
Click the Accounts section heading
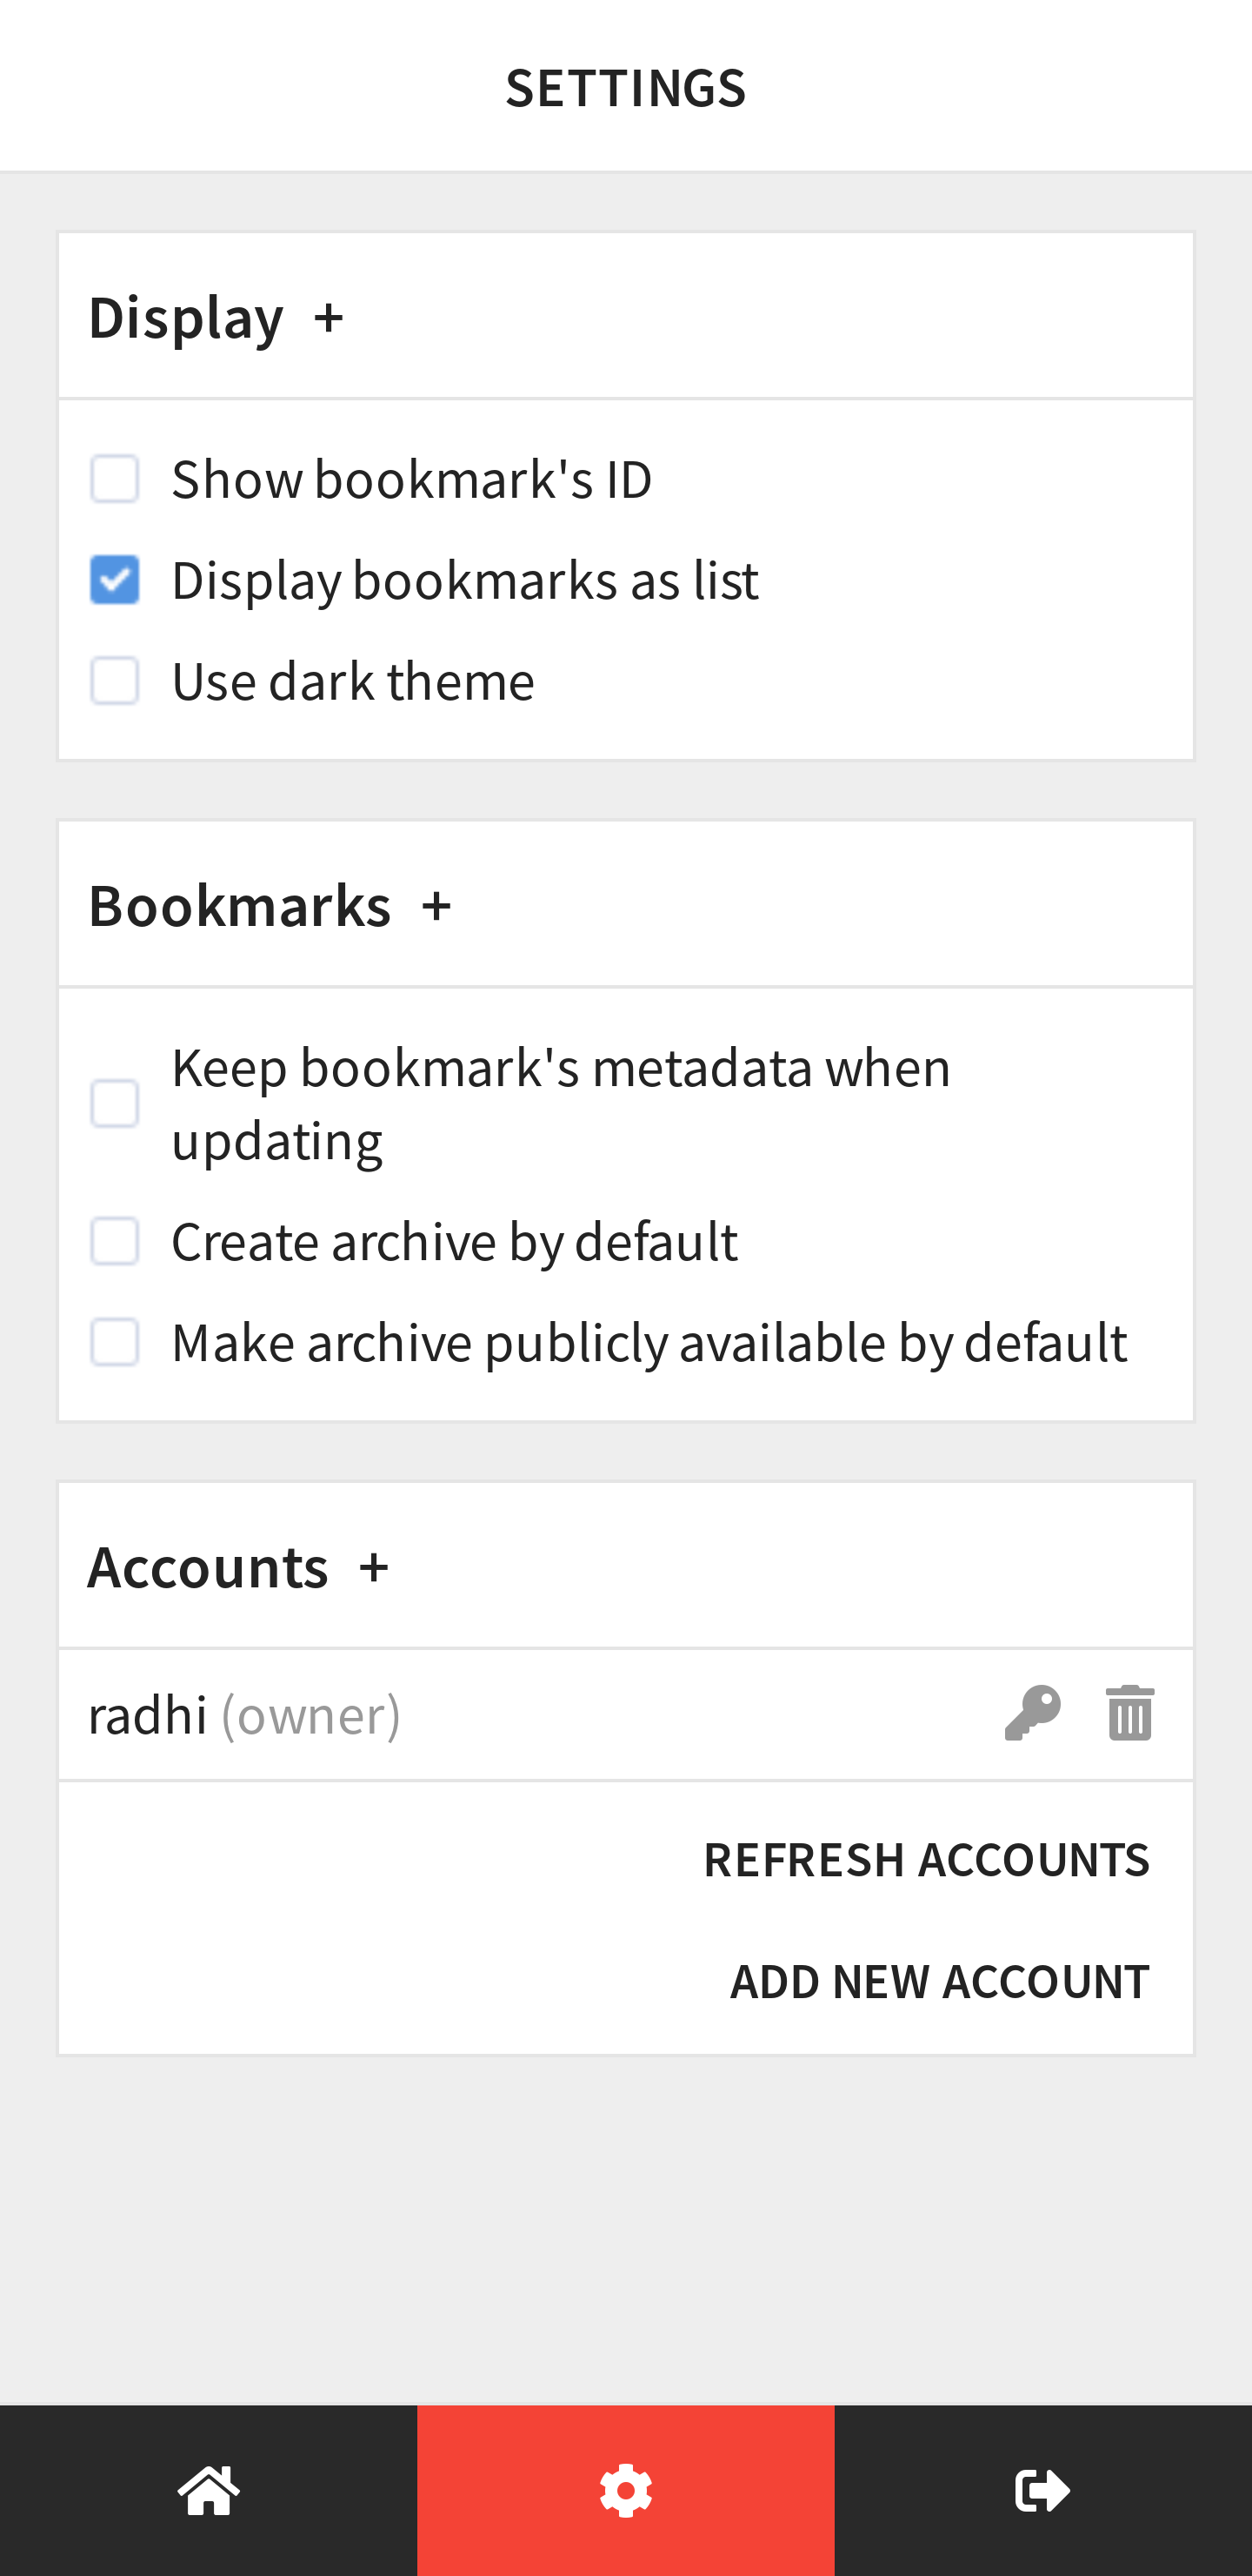pos(208,1567)
